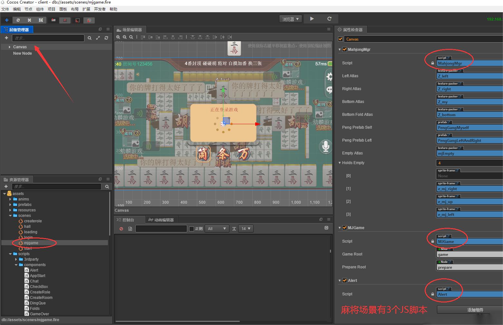The height and width of the screenshot is (325, 503).
Task: Select the CreateRoom script asset
Action: click(x=41, y=298)
